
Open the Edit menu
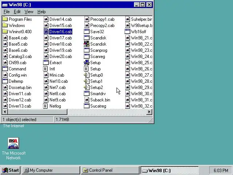(17, 12)
